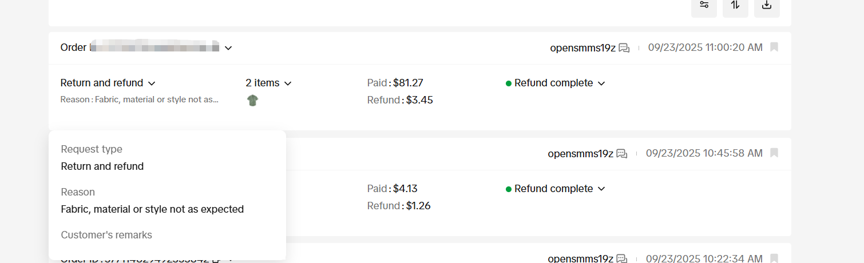This screenshot has height=263, width=864.
Task: Open chat icon on 10:22:34 AM order
Action: click(622, 259)
